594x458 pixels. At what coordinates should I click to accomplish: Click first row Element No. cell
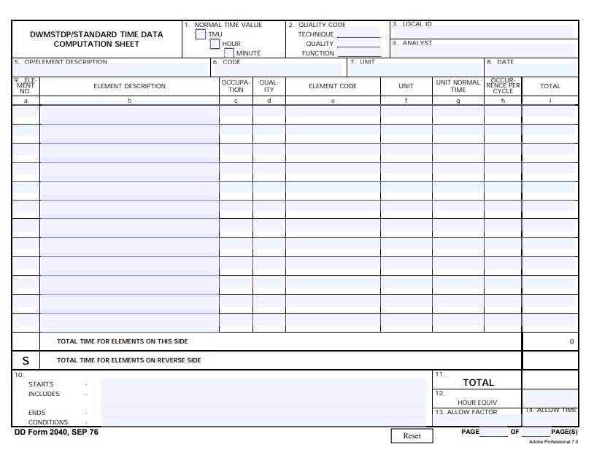tap(26, 112)
